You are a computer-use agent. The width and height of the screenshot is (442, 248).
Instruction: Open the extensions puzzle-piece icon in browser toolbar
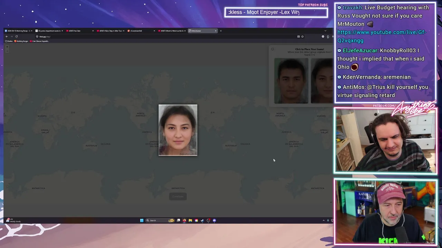point(328,37)
